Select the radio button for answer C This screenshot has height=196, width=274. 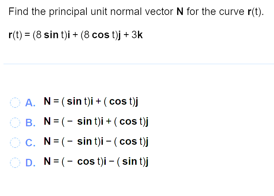pyautogui.click(x=15, y=143)
